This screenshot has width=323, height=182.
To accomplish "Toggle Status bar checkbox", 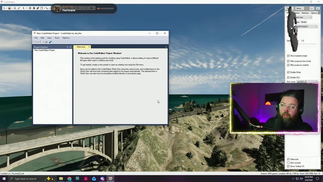I will [288, 159].
